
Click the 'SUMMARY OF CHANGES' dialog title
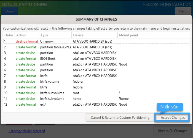[96, 19]
